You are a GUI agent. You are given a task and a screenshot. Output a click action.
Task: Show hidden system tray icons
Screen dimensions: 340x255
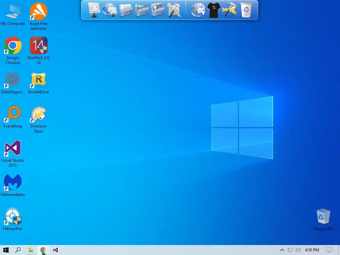(282, 250)
